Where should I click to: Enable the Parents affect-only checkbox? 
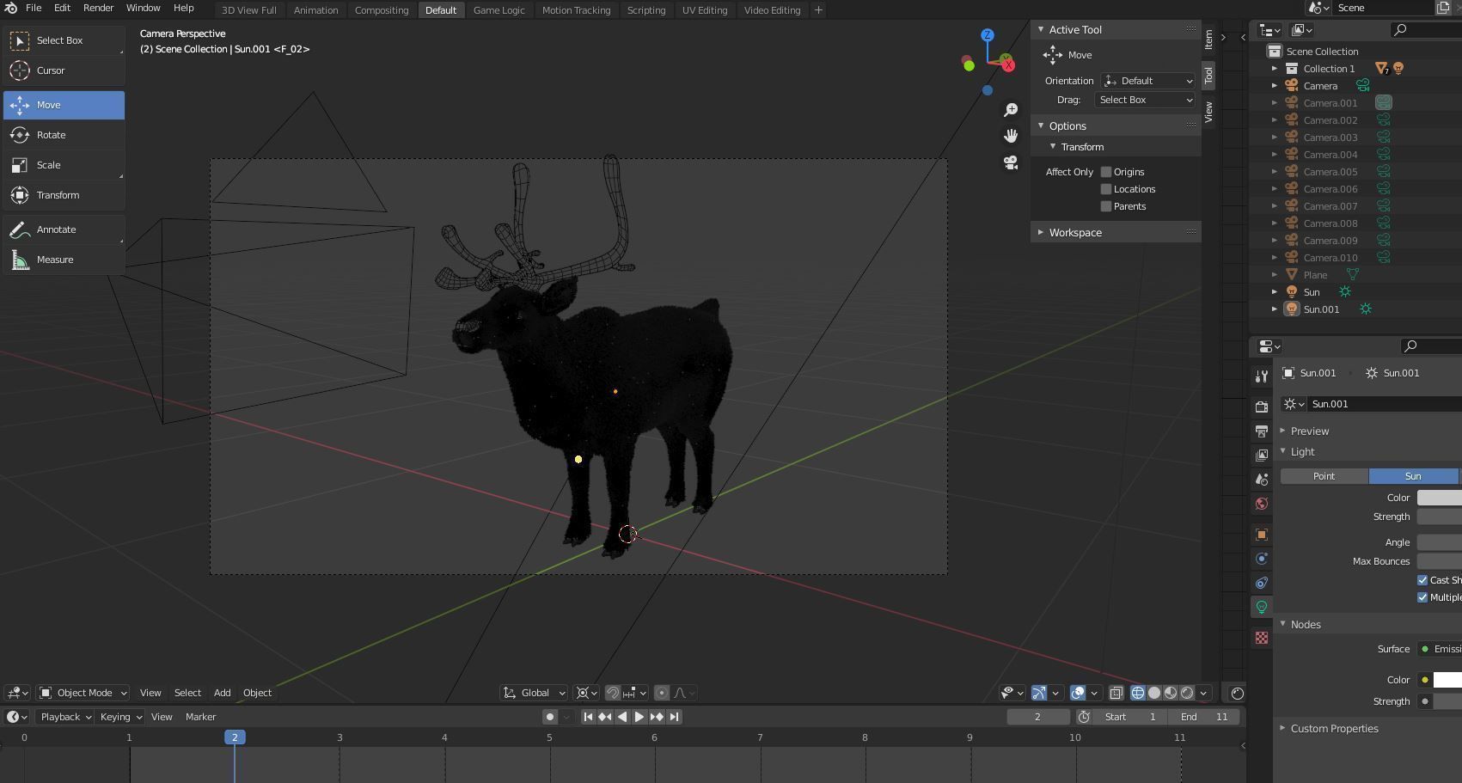[x=1106, y=206]
